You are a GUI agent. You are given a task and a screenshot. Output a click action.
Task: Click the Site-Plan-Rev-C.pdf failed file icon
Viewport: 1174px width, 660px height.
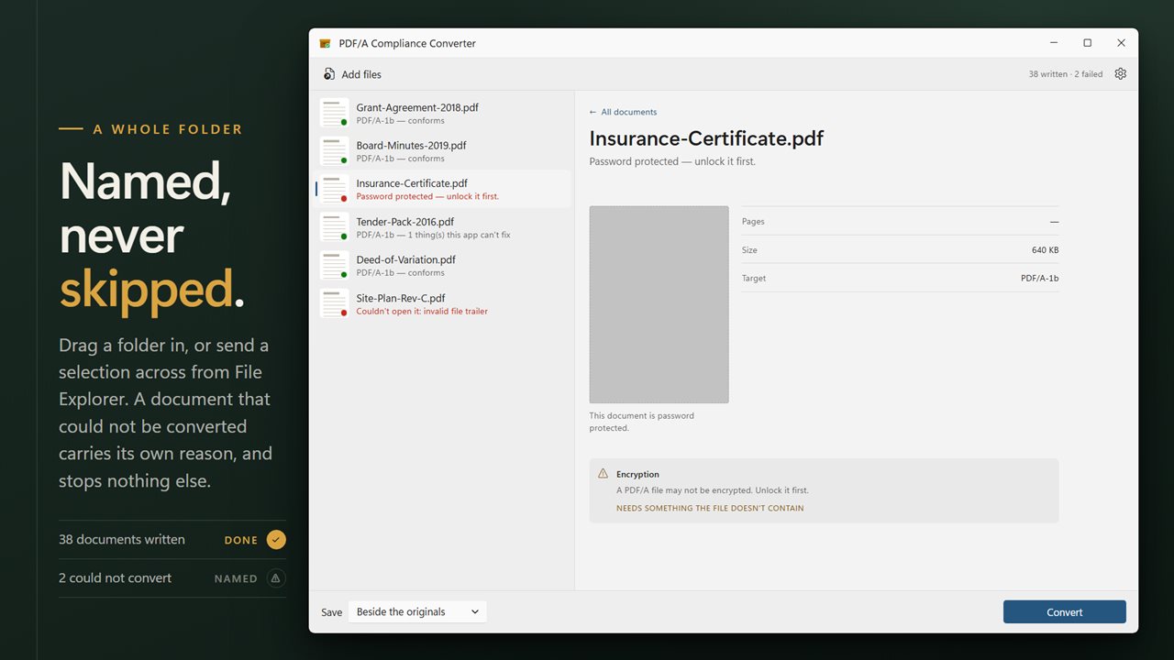(334, 303)
